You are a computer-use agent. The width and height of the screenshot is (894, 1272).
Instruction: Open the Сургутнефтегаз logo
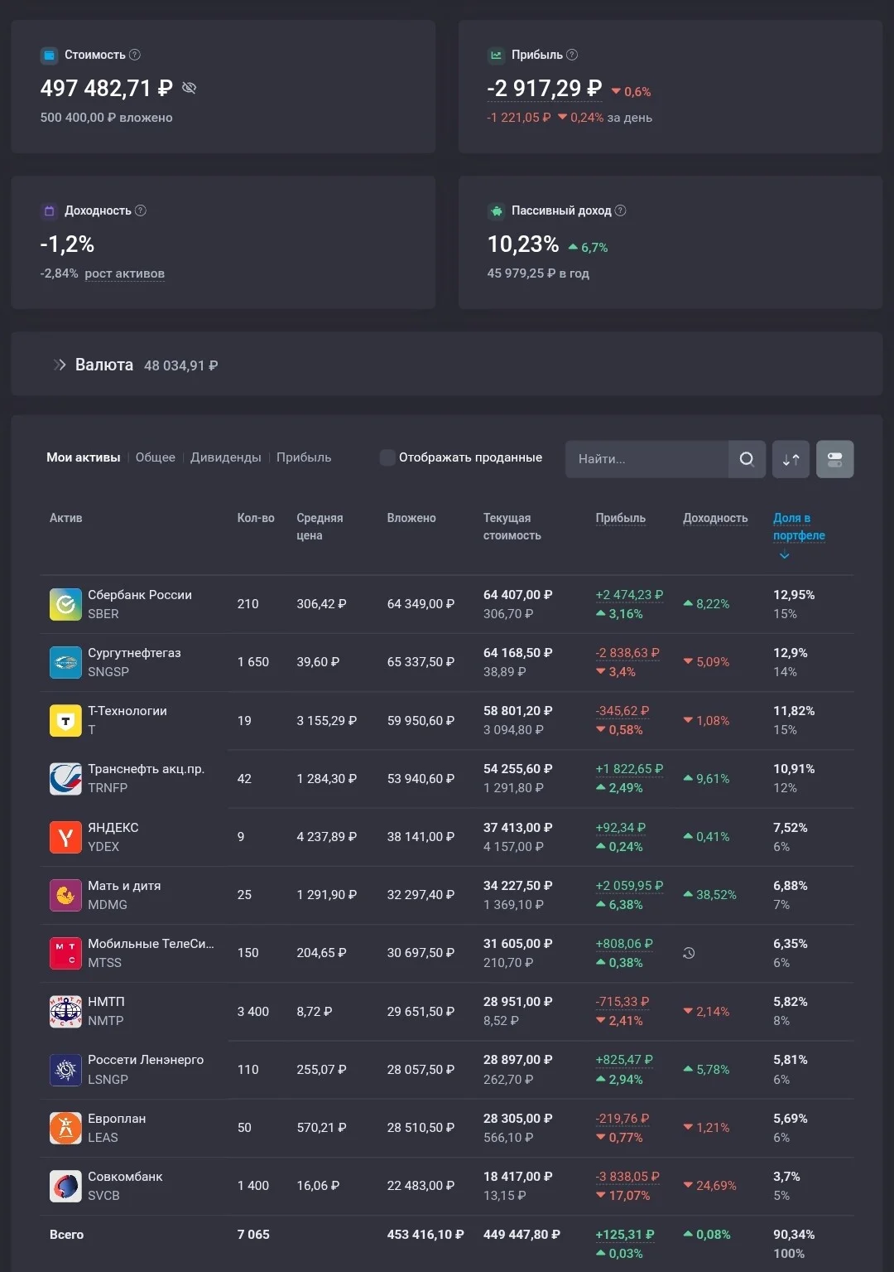(65, 662)
